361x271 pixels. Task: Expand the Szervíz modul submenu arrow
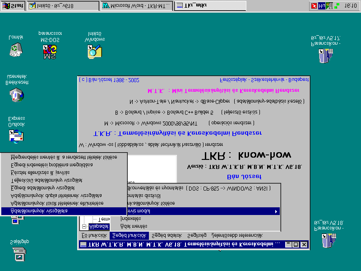coord(276,211)
